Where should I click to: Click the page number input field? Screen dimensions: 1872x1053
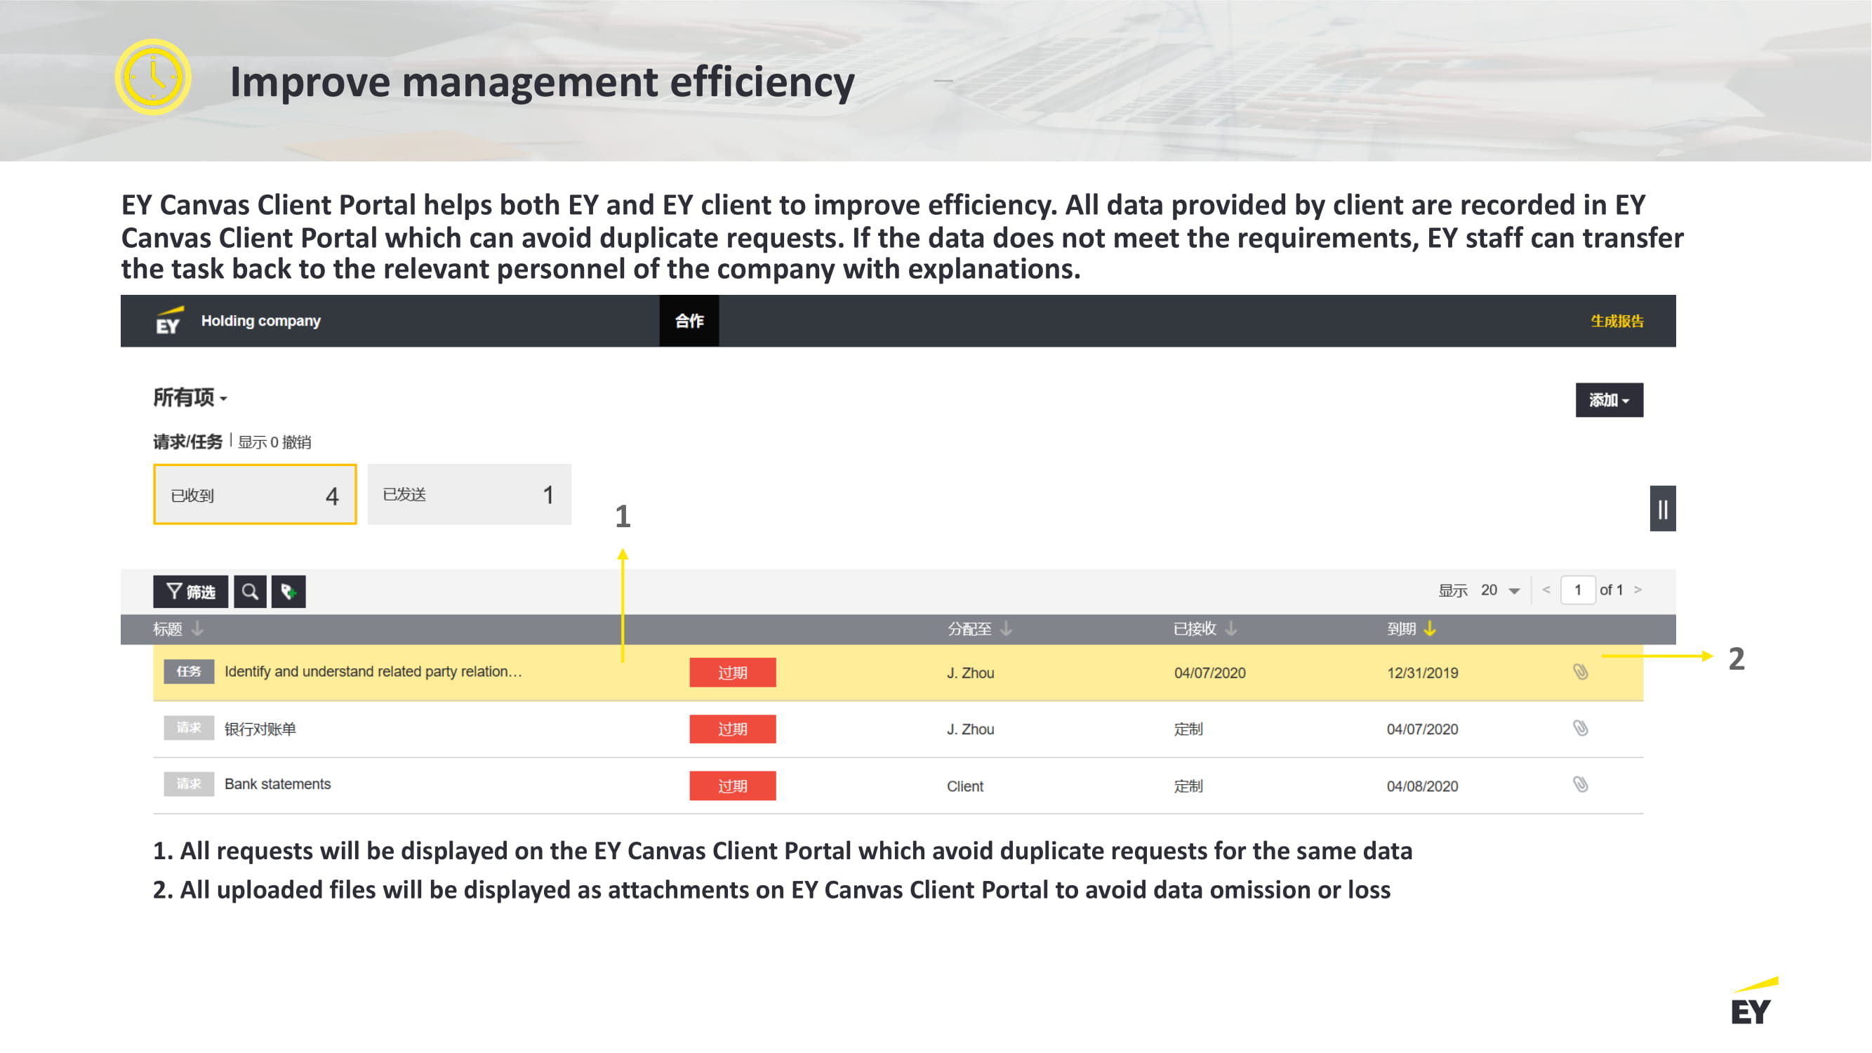[x=1578, y=590]
